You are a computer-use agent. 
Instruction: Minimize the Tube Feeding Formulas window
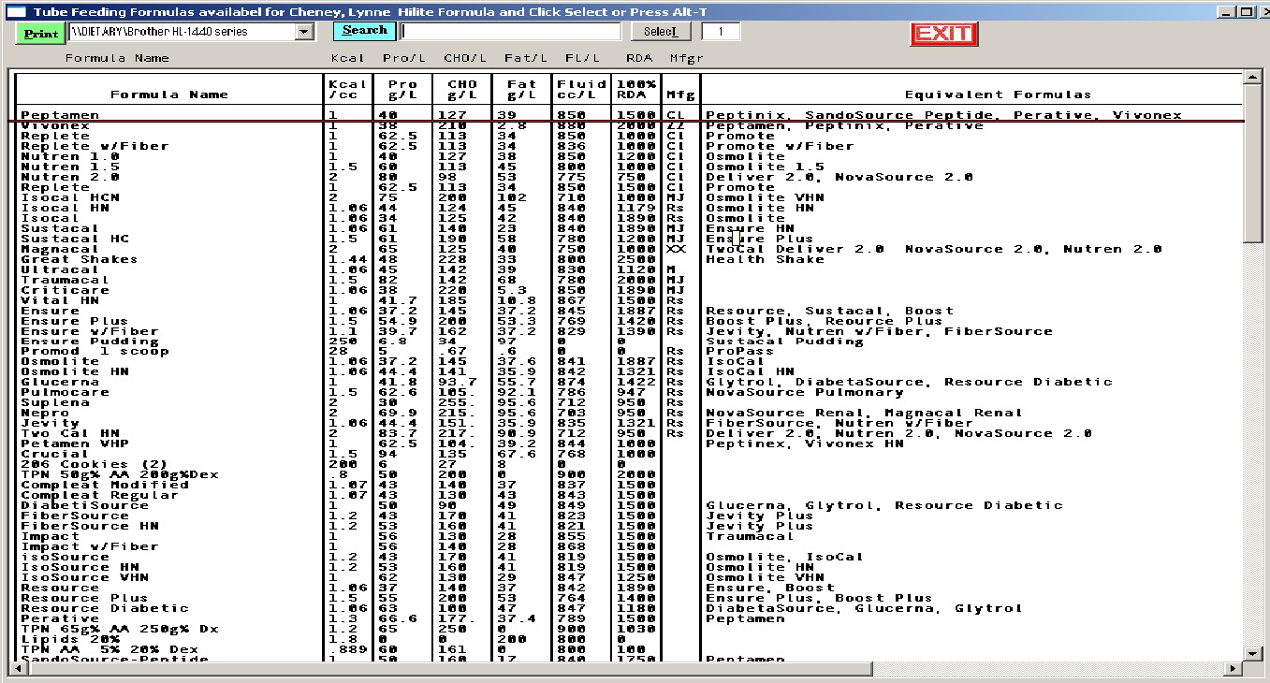tap(1224, 12)
